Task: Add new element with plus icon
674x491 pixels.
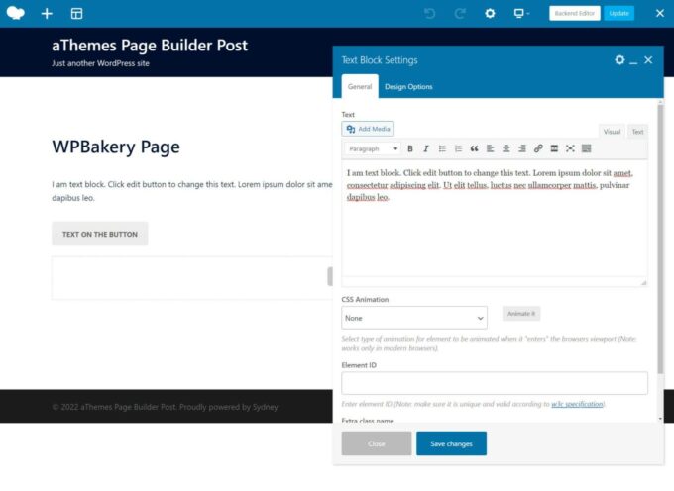Action: tap(47, 13)
